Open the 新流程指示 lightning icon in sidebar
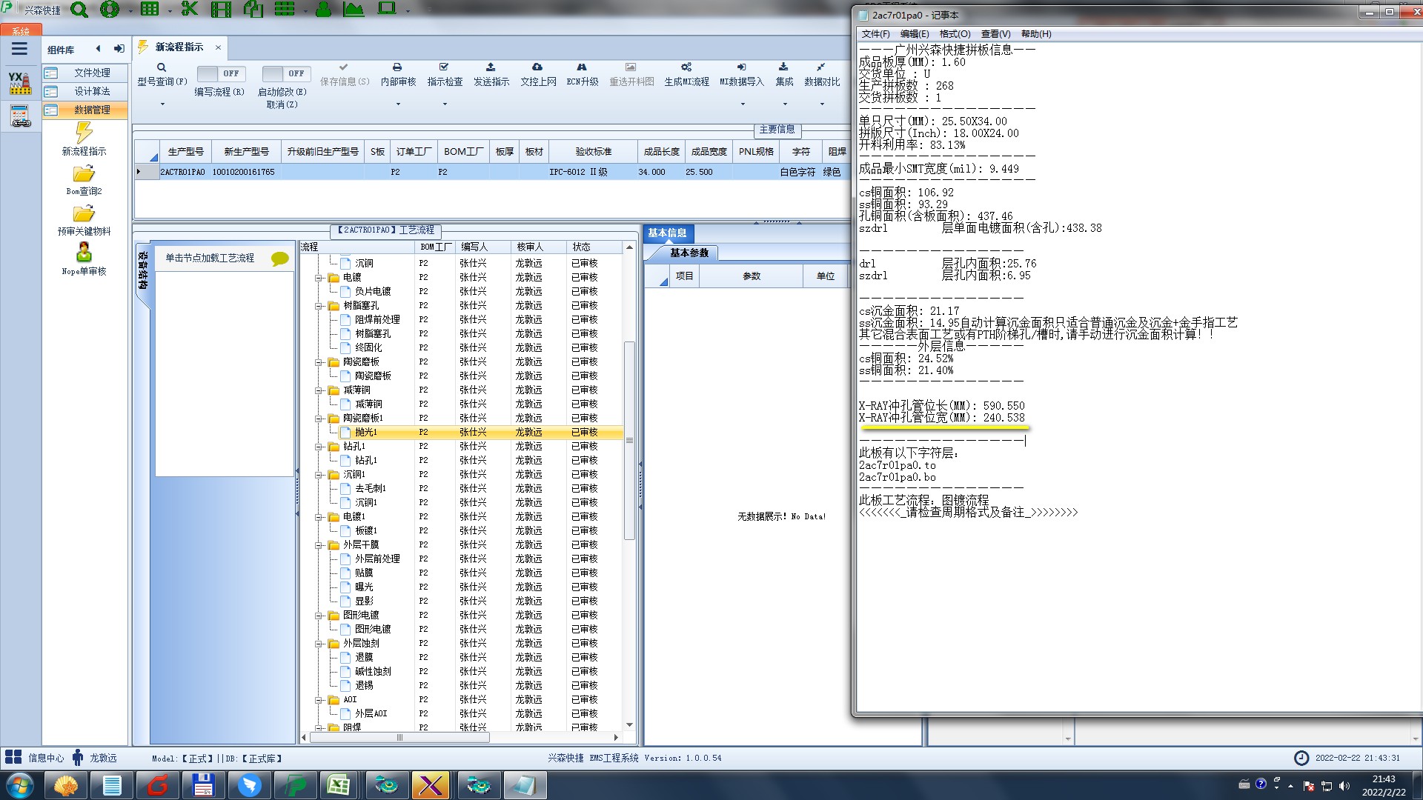The width and height of the screenshot is (1423, 800). point(84,133)
